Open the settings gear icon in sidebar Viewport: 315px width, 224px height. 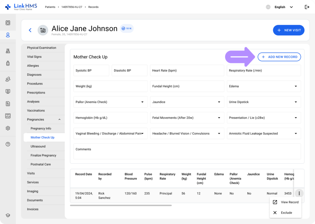8,128
